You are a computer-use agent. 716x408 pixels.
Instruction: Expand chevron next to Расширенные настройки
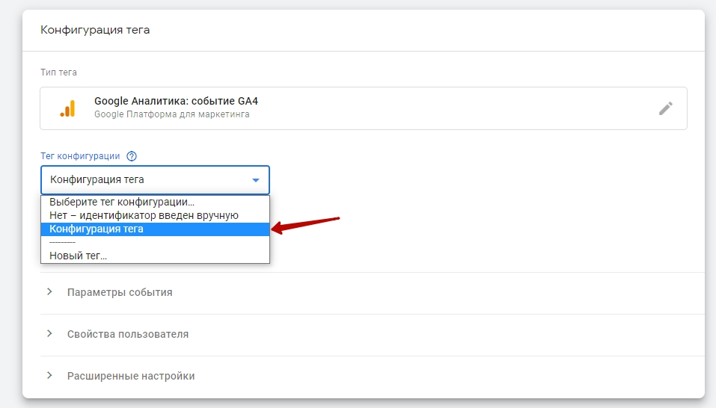[49, 376]
